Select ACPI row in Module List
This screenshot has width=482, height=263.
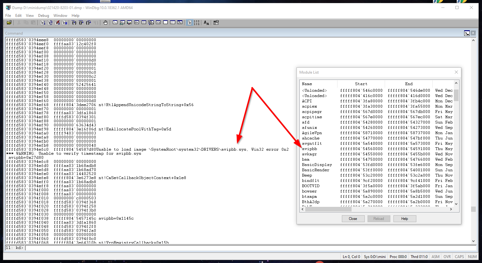(377, 101)
